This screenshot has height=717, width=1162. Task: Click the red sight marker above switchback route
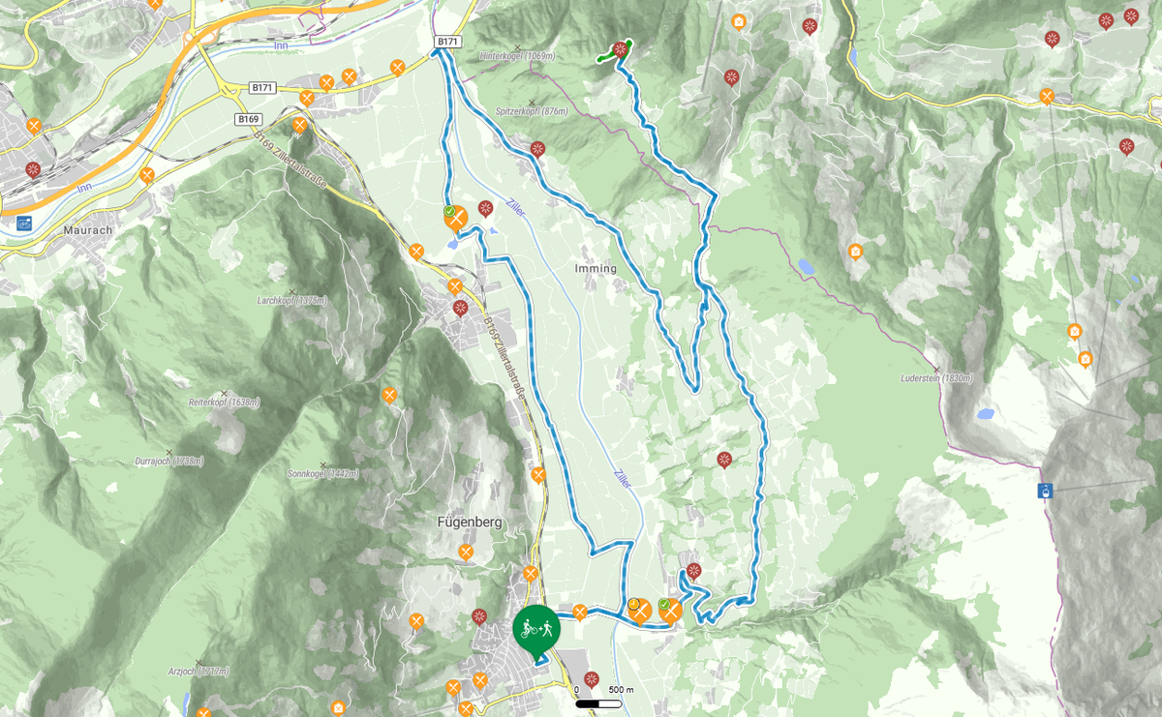(x=693, y=571)
